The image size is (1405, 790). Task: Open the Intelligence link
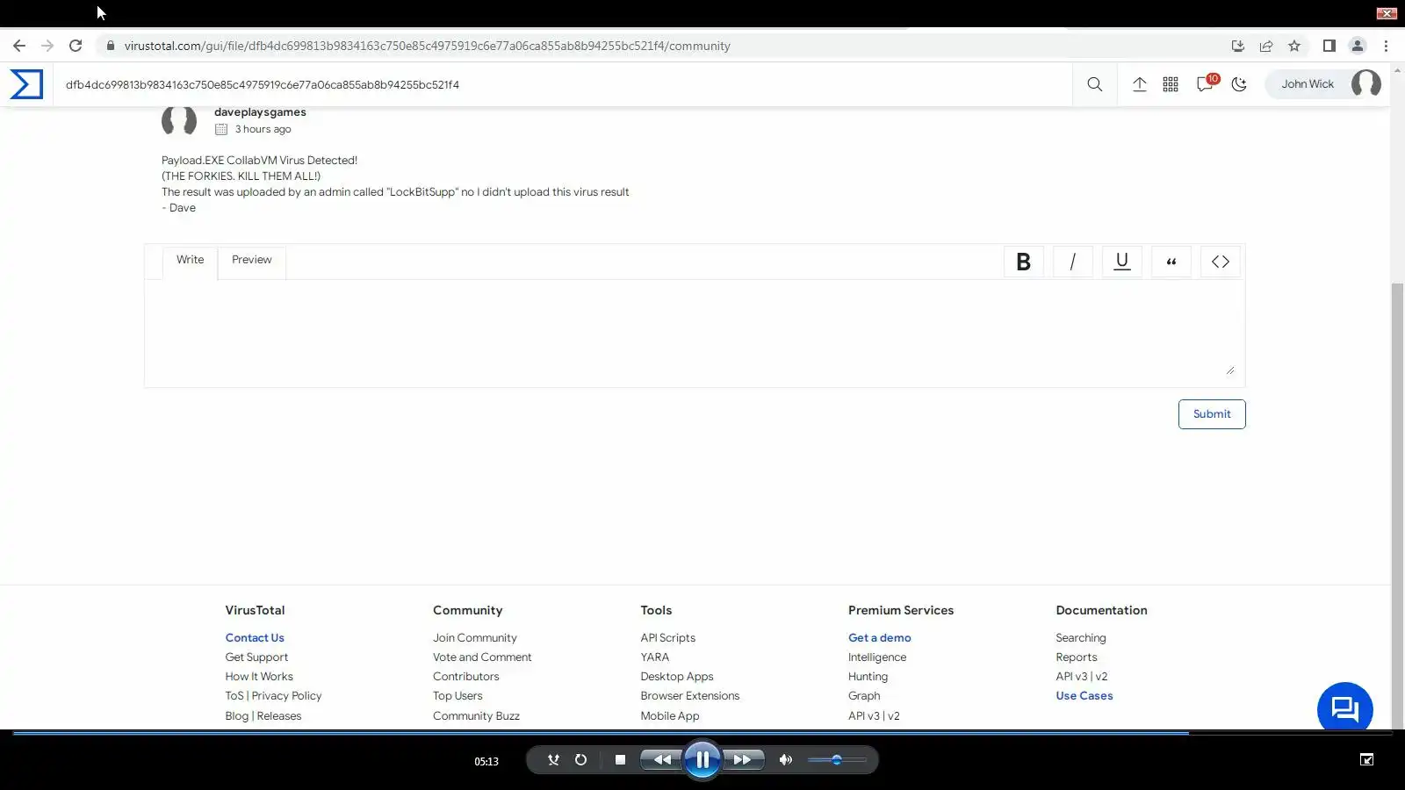point(877,657)
